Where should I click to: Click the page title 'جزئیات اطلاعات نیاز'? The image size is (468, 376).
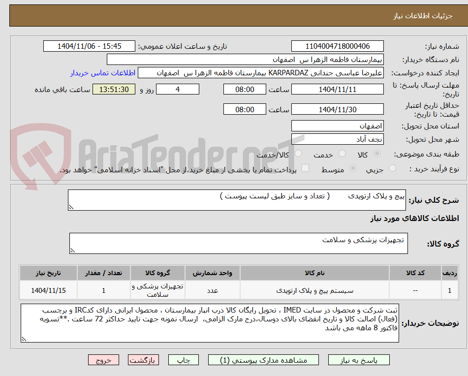[x=423, y=16]
